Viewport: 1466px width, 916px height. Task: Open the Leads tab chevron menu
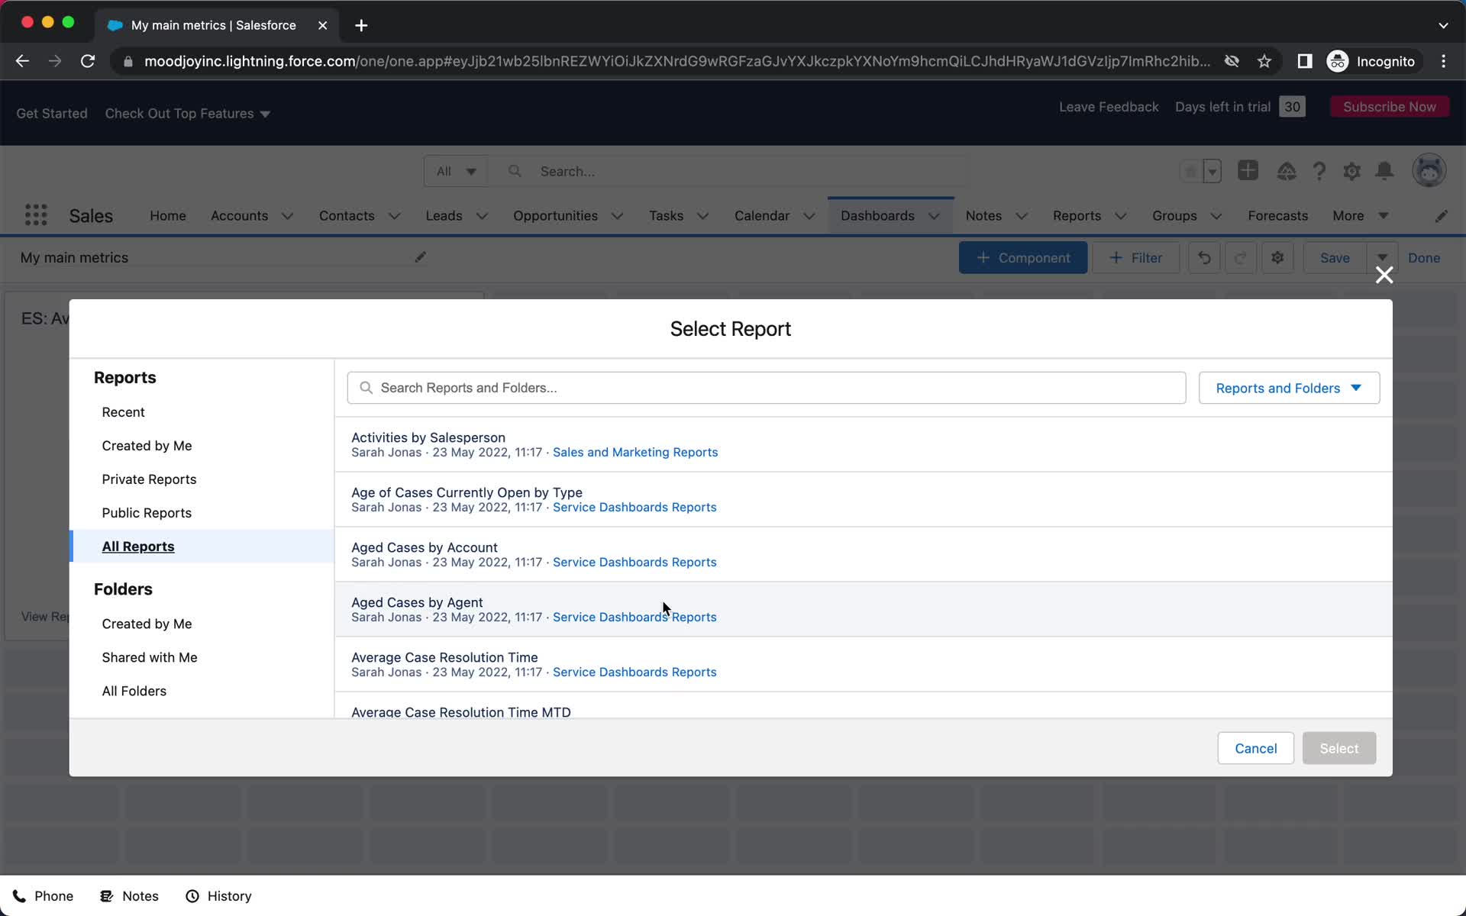[482, 216]
